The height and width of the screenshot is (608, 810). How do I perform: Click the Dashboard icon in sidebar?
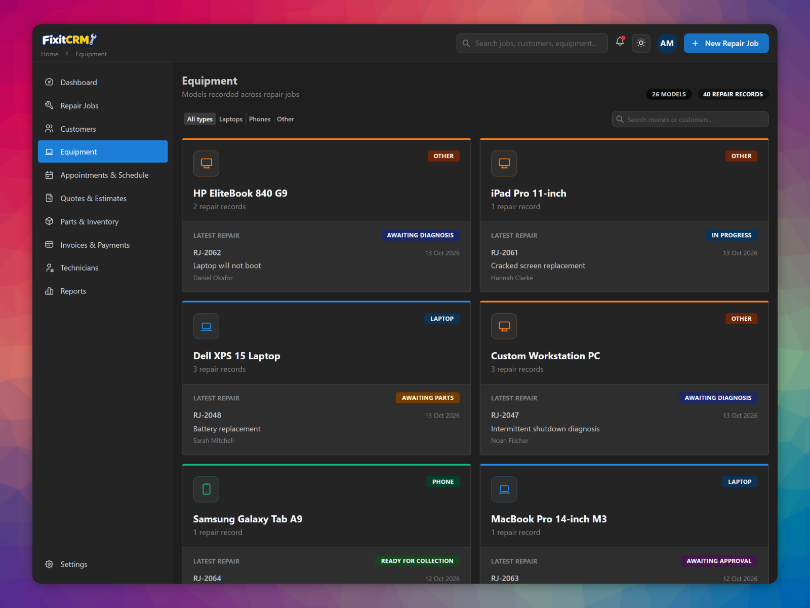tap(49, 82)
